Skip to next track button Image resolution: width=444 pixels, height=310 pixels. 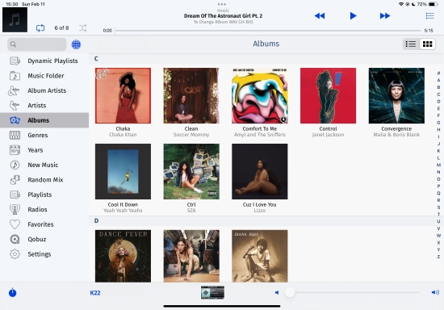[x=385, y=16]
